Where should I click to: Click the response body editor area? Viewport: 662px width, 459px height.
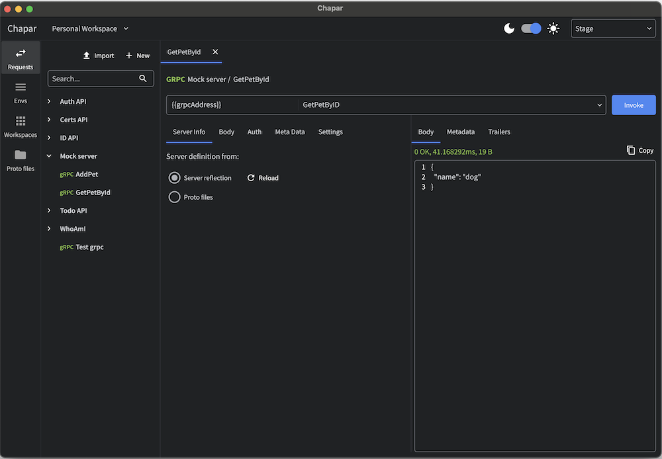pos(535,306)
